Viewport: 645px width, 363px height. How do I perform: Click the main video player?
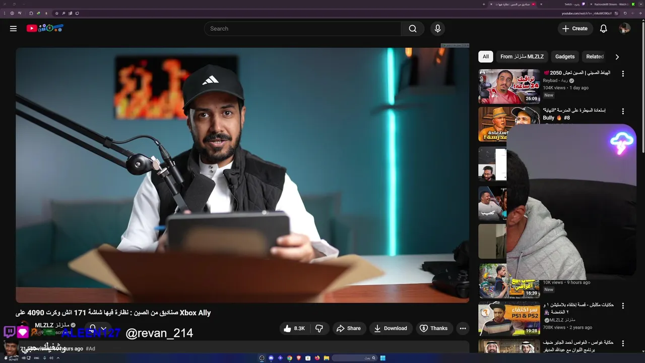(x=242, y=175)
